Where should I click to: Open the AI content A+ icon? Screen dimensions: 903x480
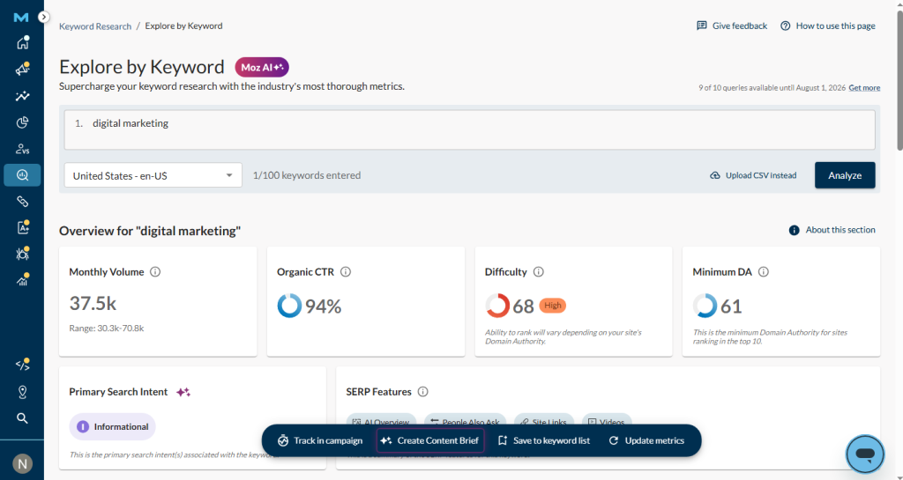[22, 227]
